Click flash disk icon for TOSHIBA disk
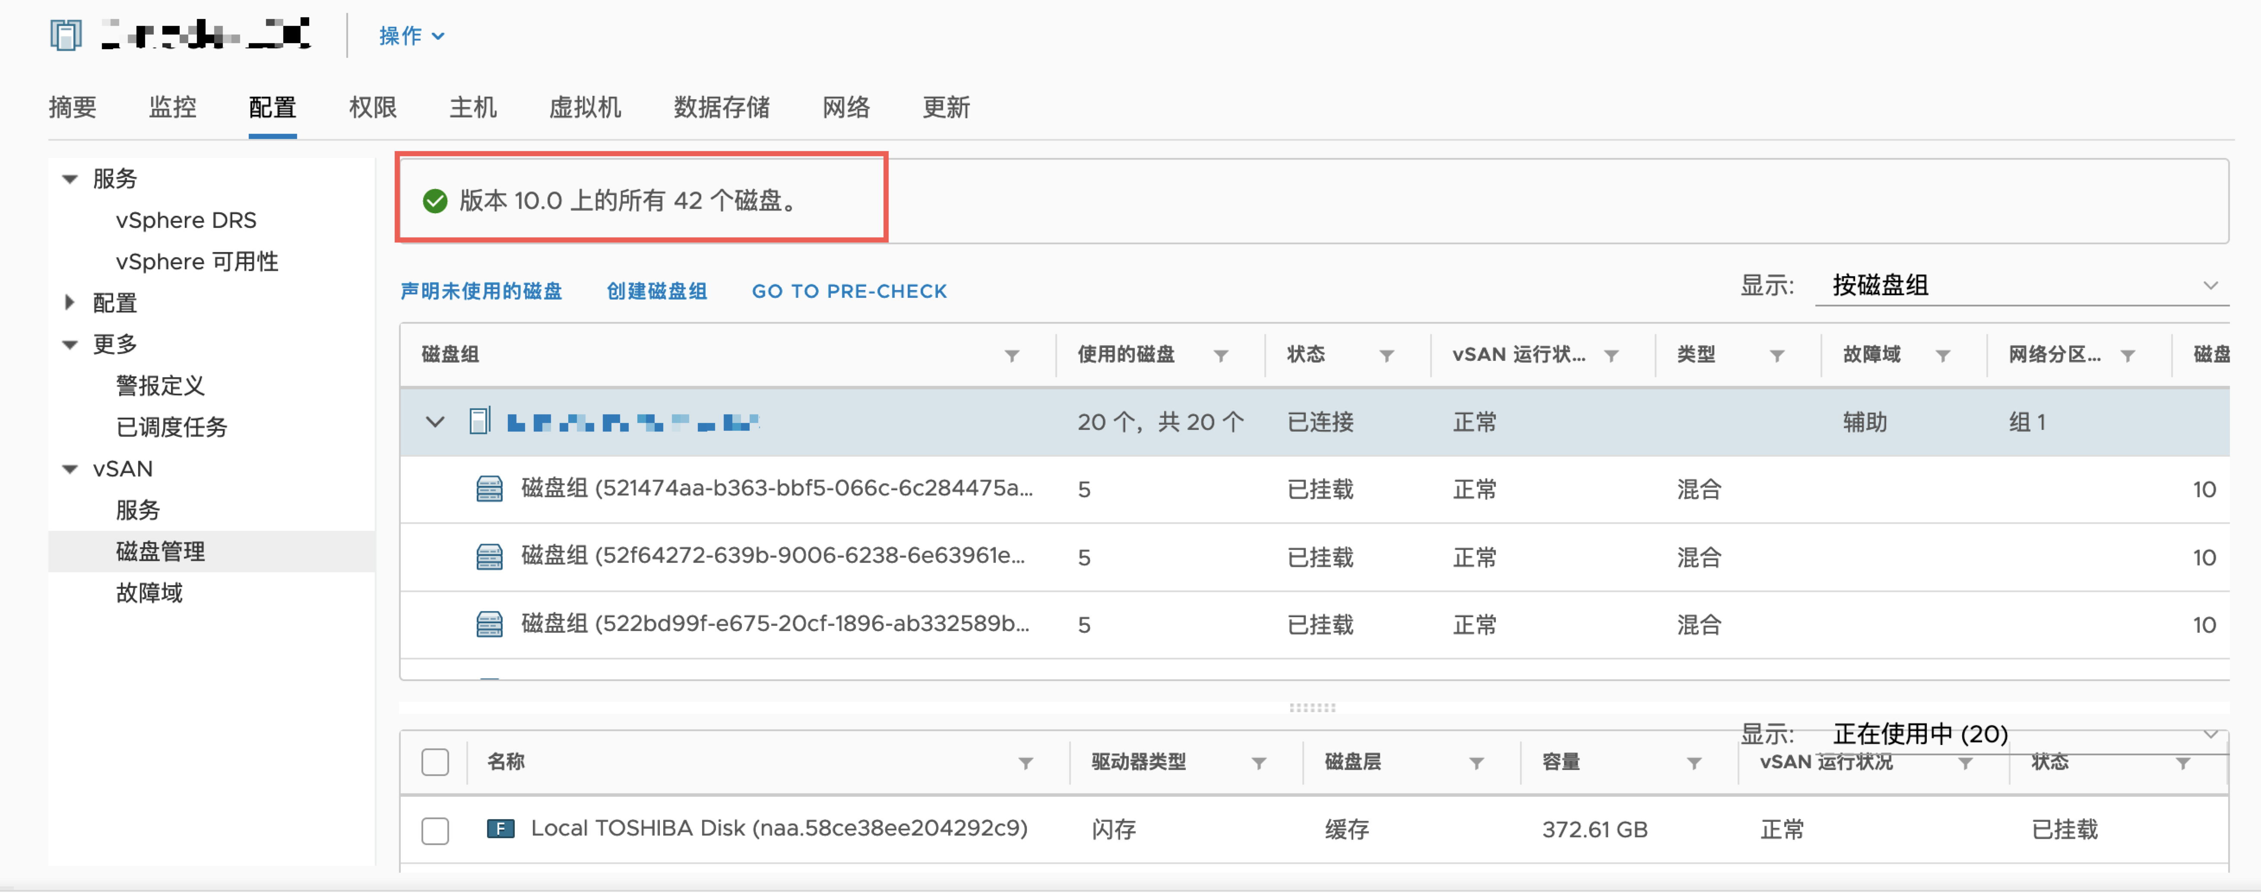 point(500,829)
